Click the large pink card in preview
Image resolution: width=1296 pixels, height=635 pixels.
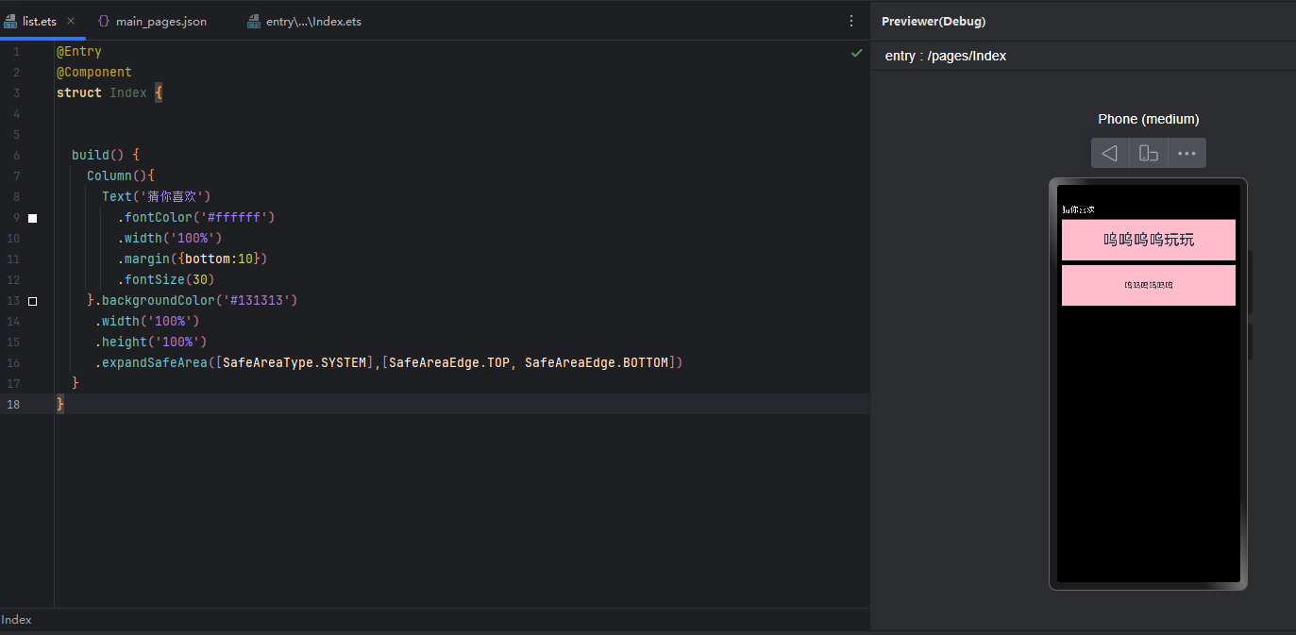[x=1148, y=240]
